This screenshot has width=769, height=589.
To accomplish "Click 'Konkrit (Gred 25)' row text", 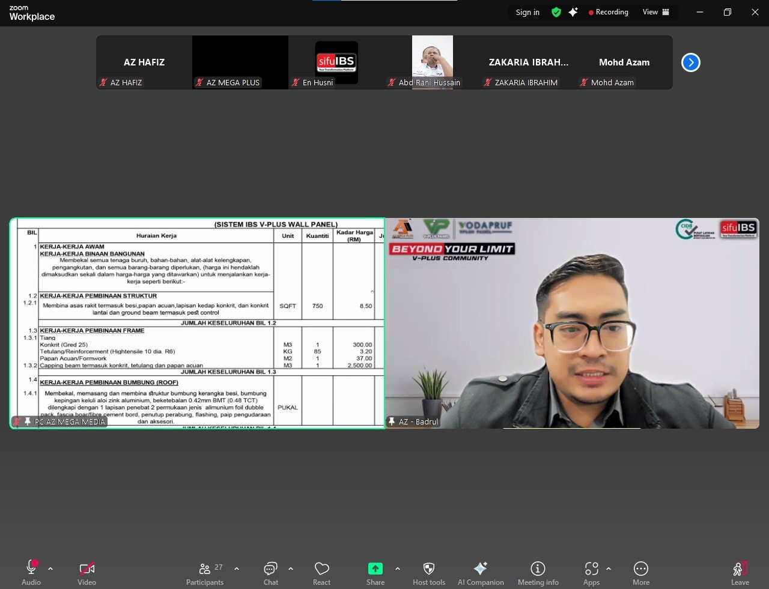I will click(x=64, y=345).
